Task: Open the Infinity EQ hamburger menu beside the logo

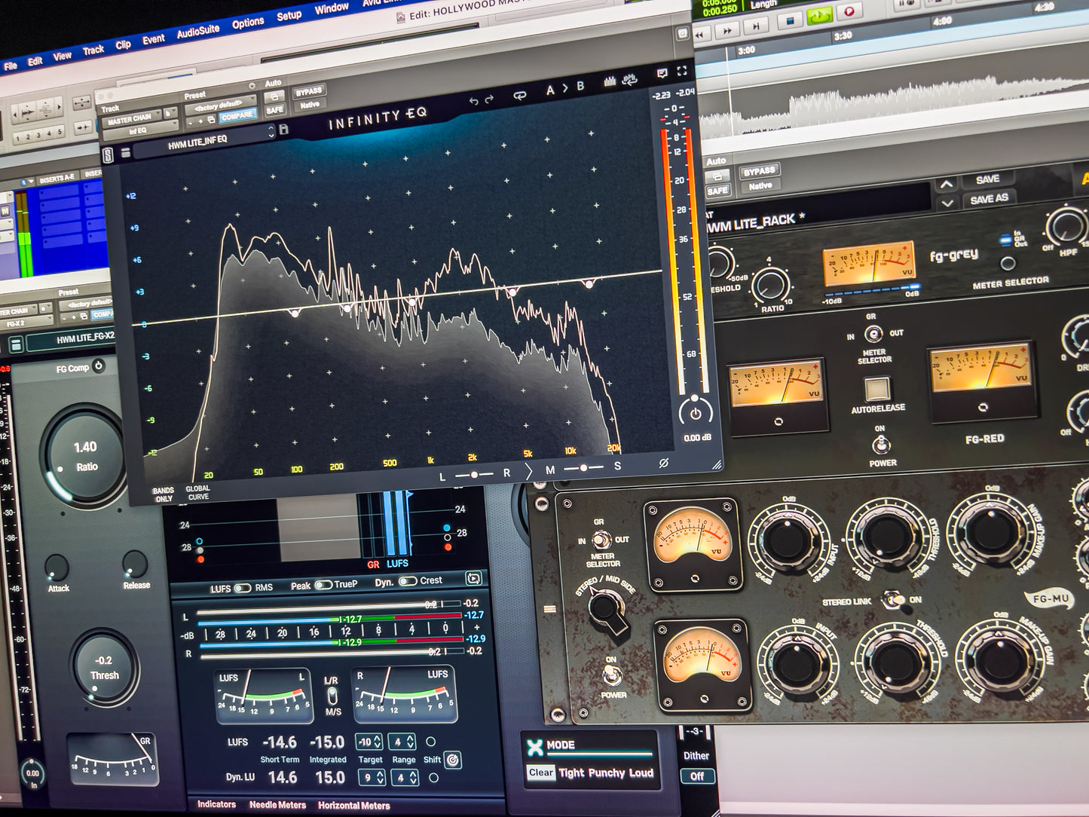Action: pyautogui.click(x=125, y=153)
